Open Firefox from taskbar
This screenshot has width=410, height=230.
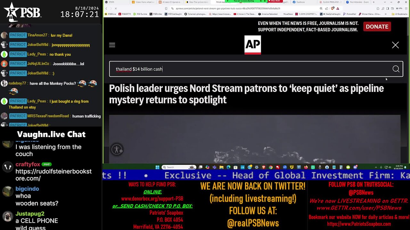306,167
